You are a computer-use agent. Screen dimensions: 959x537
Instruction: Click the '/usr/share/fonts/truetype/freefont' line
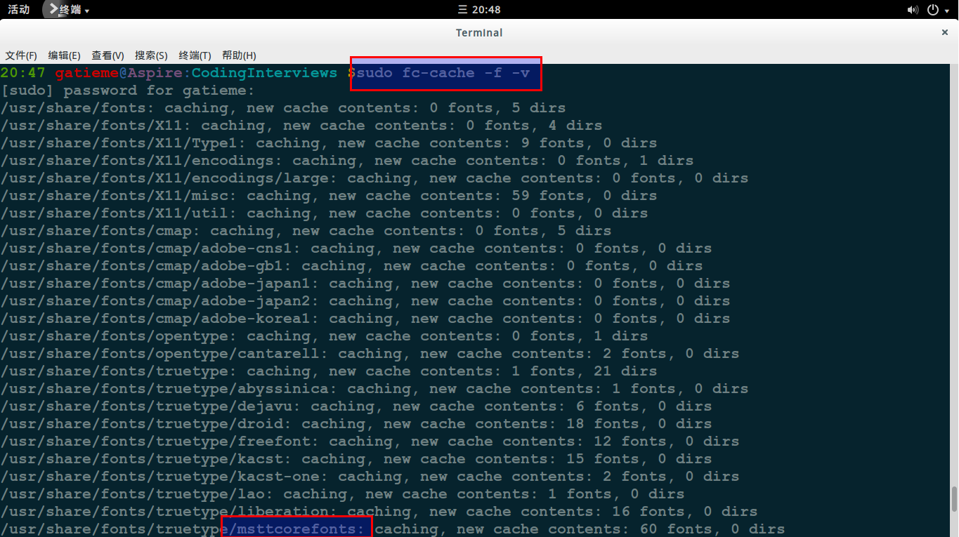click(370, 442)
